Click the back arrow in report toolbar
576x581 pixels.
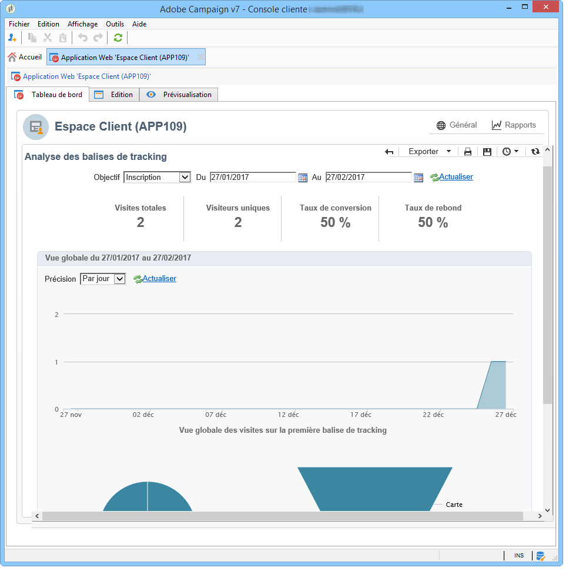[x=389, y=152]
